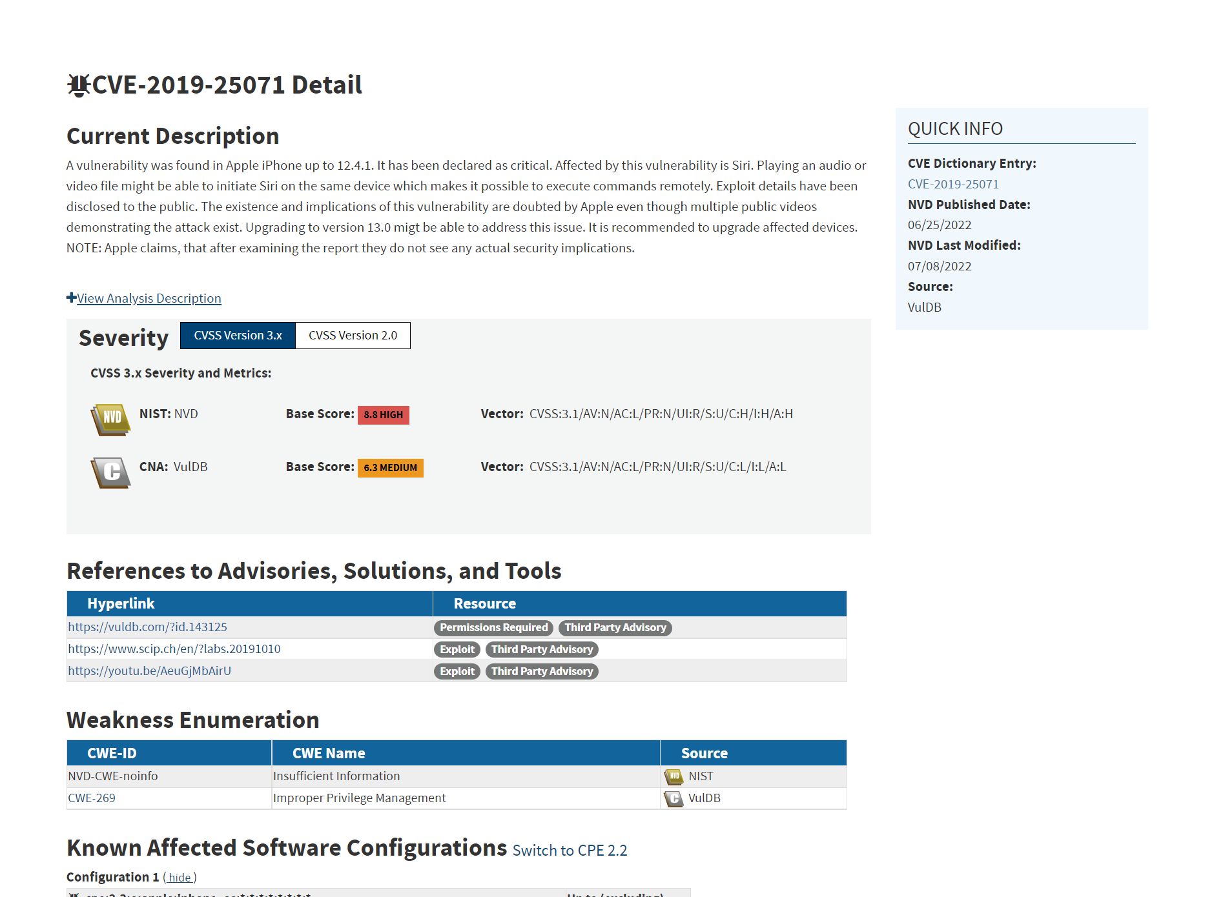The image size is (1214, 897).
Task: Open the vuldb.com reference hyperlink
Action: 147,627
